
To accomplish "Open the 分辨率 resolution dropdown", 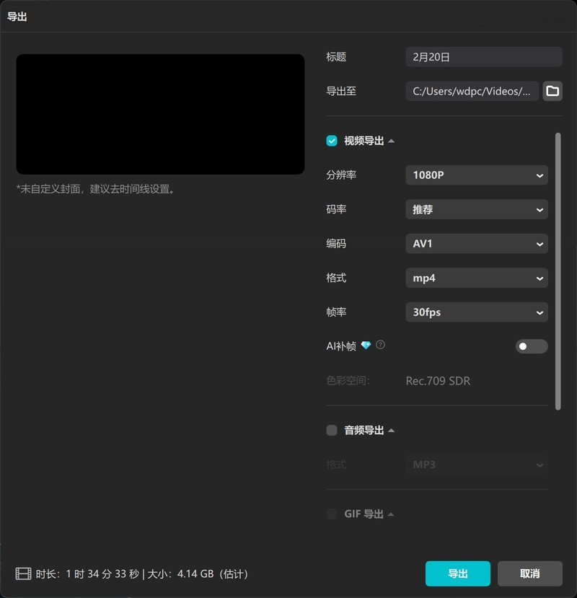I will point(476,175).
